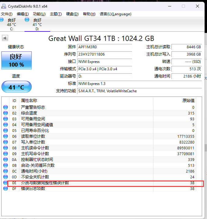This screenshot has width=207, height=219.
Task: Minimize the CrystalDiskInfo window
Action: pos(170,6)
